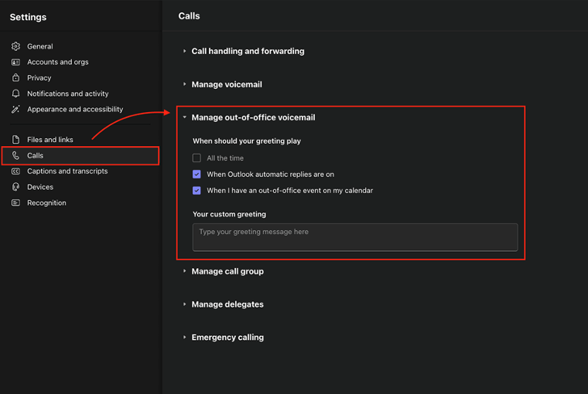
Task: Click the custom greeting text field
Action: tap(354, 237)
